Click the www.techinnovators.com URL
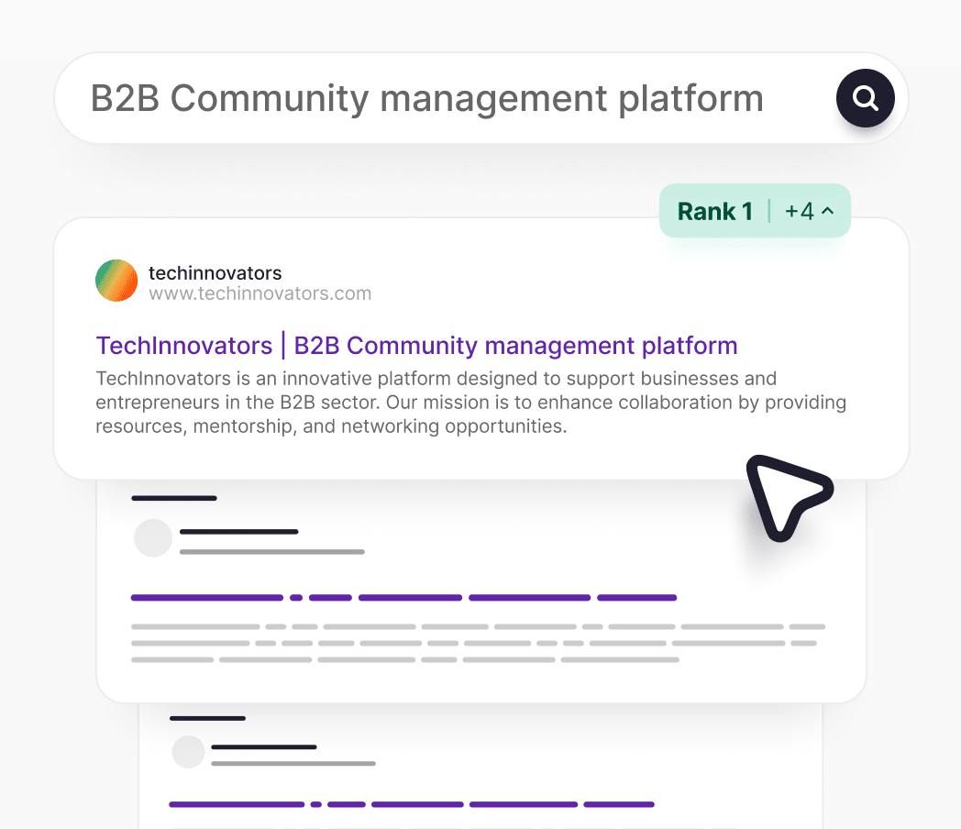This screenshot has height=829, width=961. [x=260, y=294]
